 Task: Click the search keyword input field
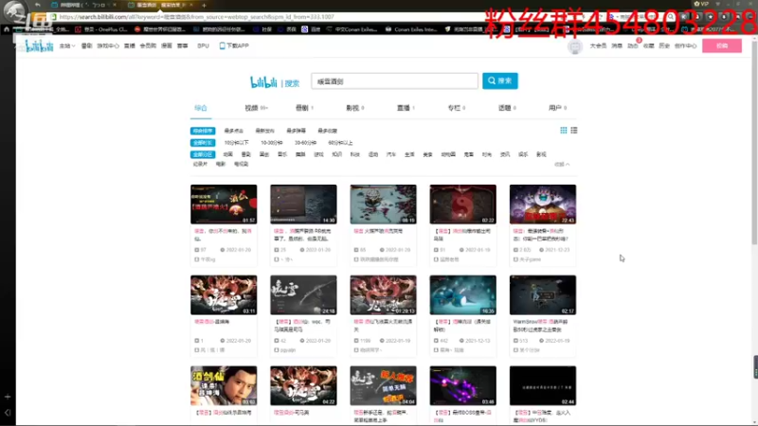(x=394, y=81)
